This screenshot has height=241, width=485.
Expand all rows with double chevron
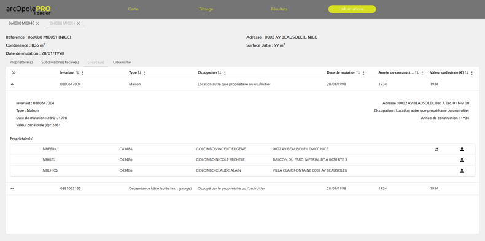(14, 73)
